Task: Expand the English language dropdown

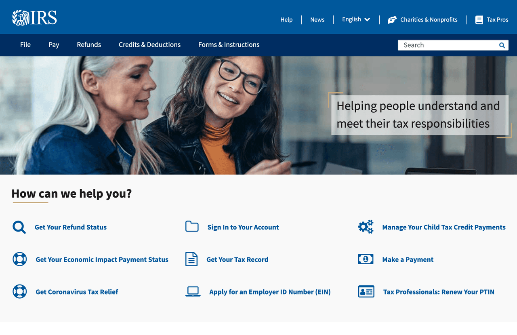Action: point(356,19)
